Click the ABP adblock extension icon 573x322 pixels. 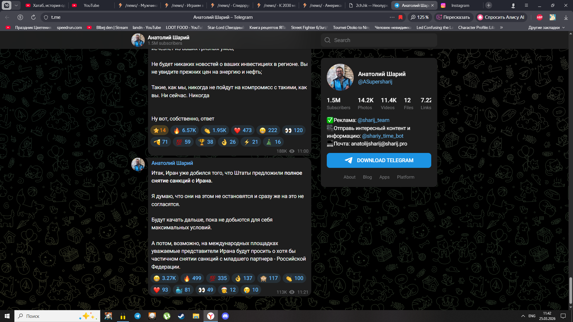(x=540, y=17)
